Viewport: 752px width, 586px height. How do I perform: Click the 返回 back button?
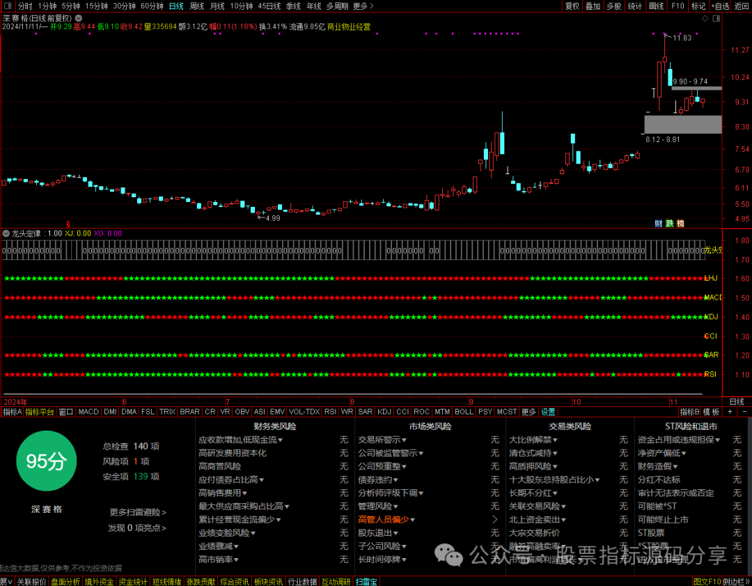[x=742, y=6]
